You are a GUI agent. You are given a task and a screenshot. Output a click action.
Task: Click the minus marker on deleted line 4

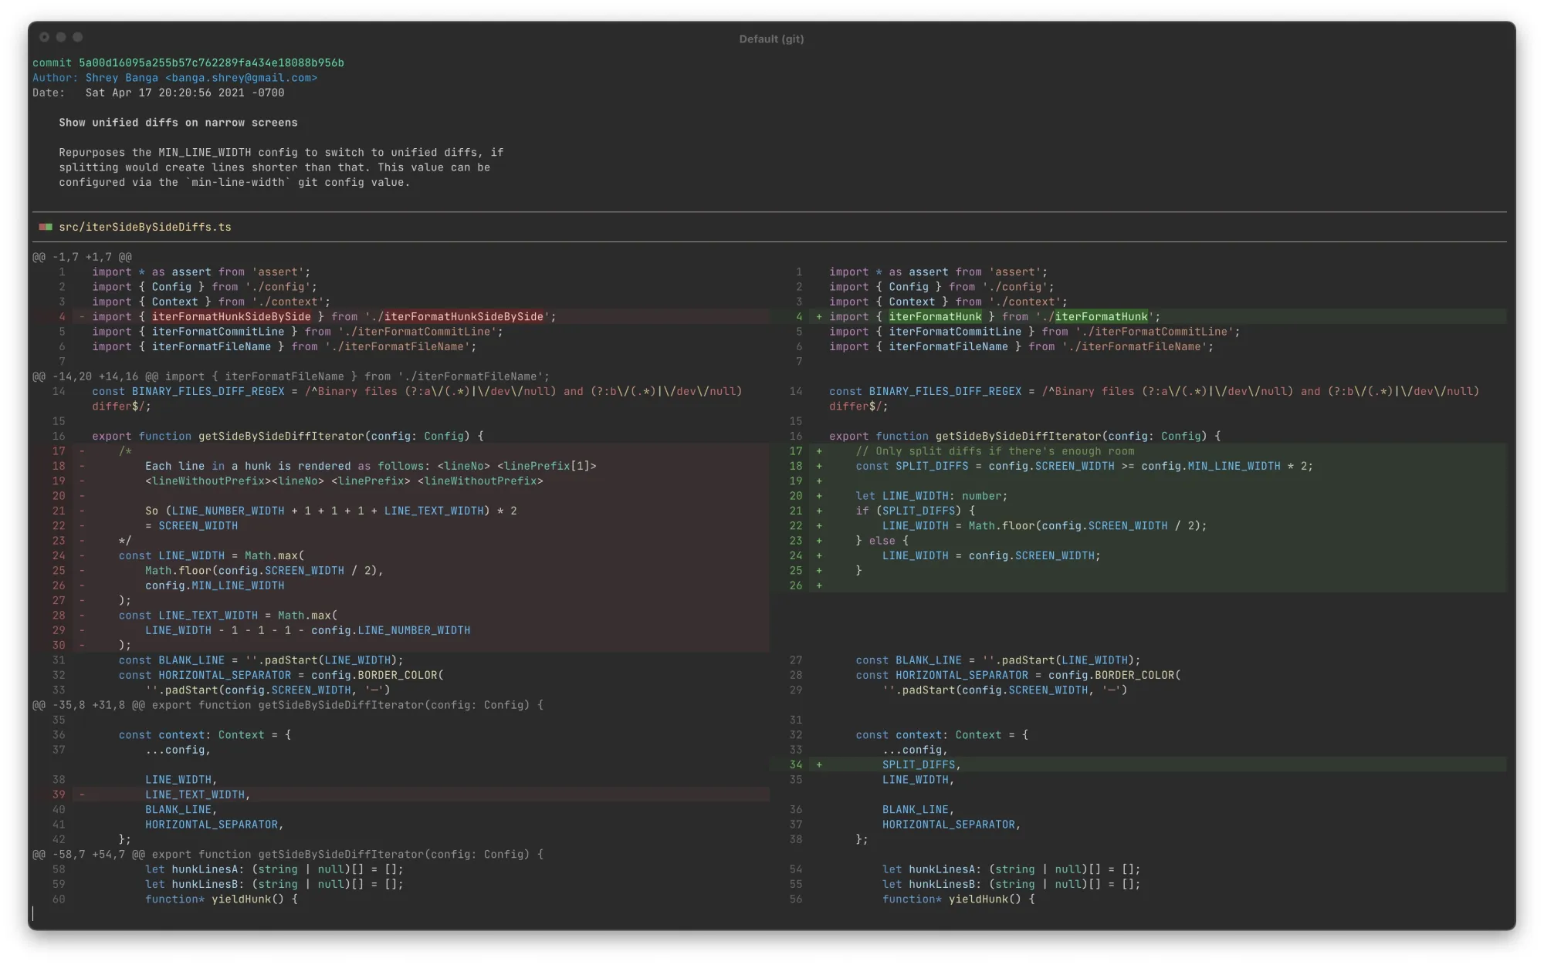[x=82, y=317]
